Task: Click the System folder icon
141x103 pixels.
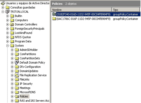Action: tap(12, 46)
